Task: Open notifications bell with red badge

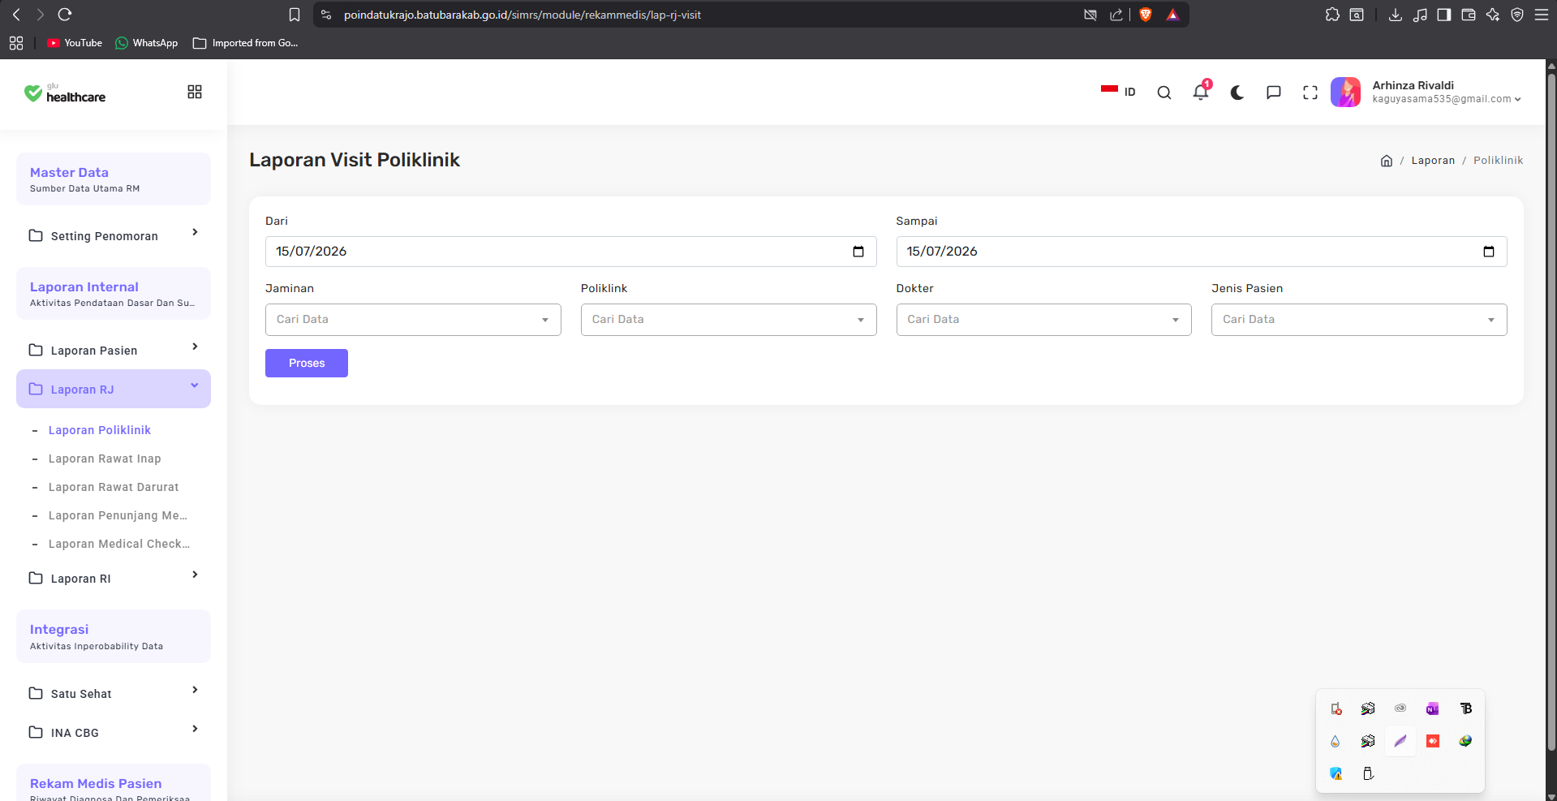Action: (x=1202, y=91)
